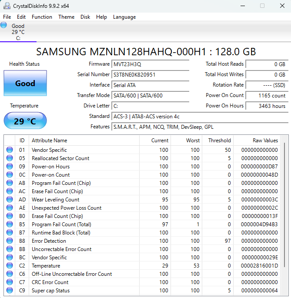Viewport: 291px width, 298px height.
Task: Click the Raw Values column header
Action: click(257, 141)
